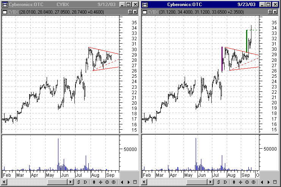The image size is (281, 187).
Task: Close the 9/23/03 Cyberonics window
Action: [x=275, y=5]
